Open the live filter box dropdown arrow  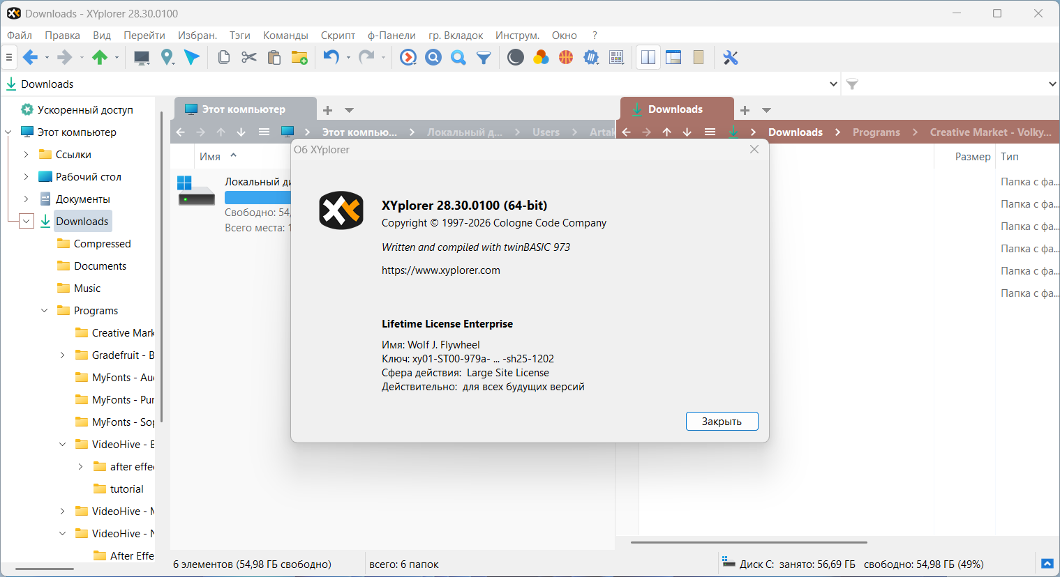coord(1052,84)
